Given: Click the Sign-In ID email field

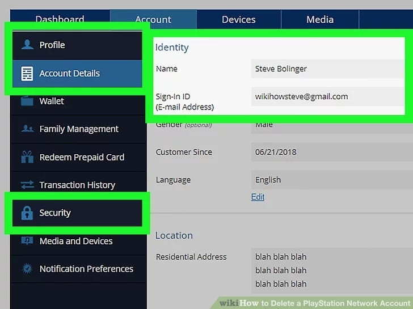Looking at the screenshot, I should tap(328, 96).
